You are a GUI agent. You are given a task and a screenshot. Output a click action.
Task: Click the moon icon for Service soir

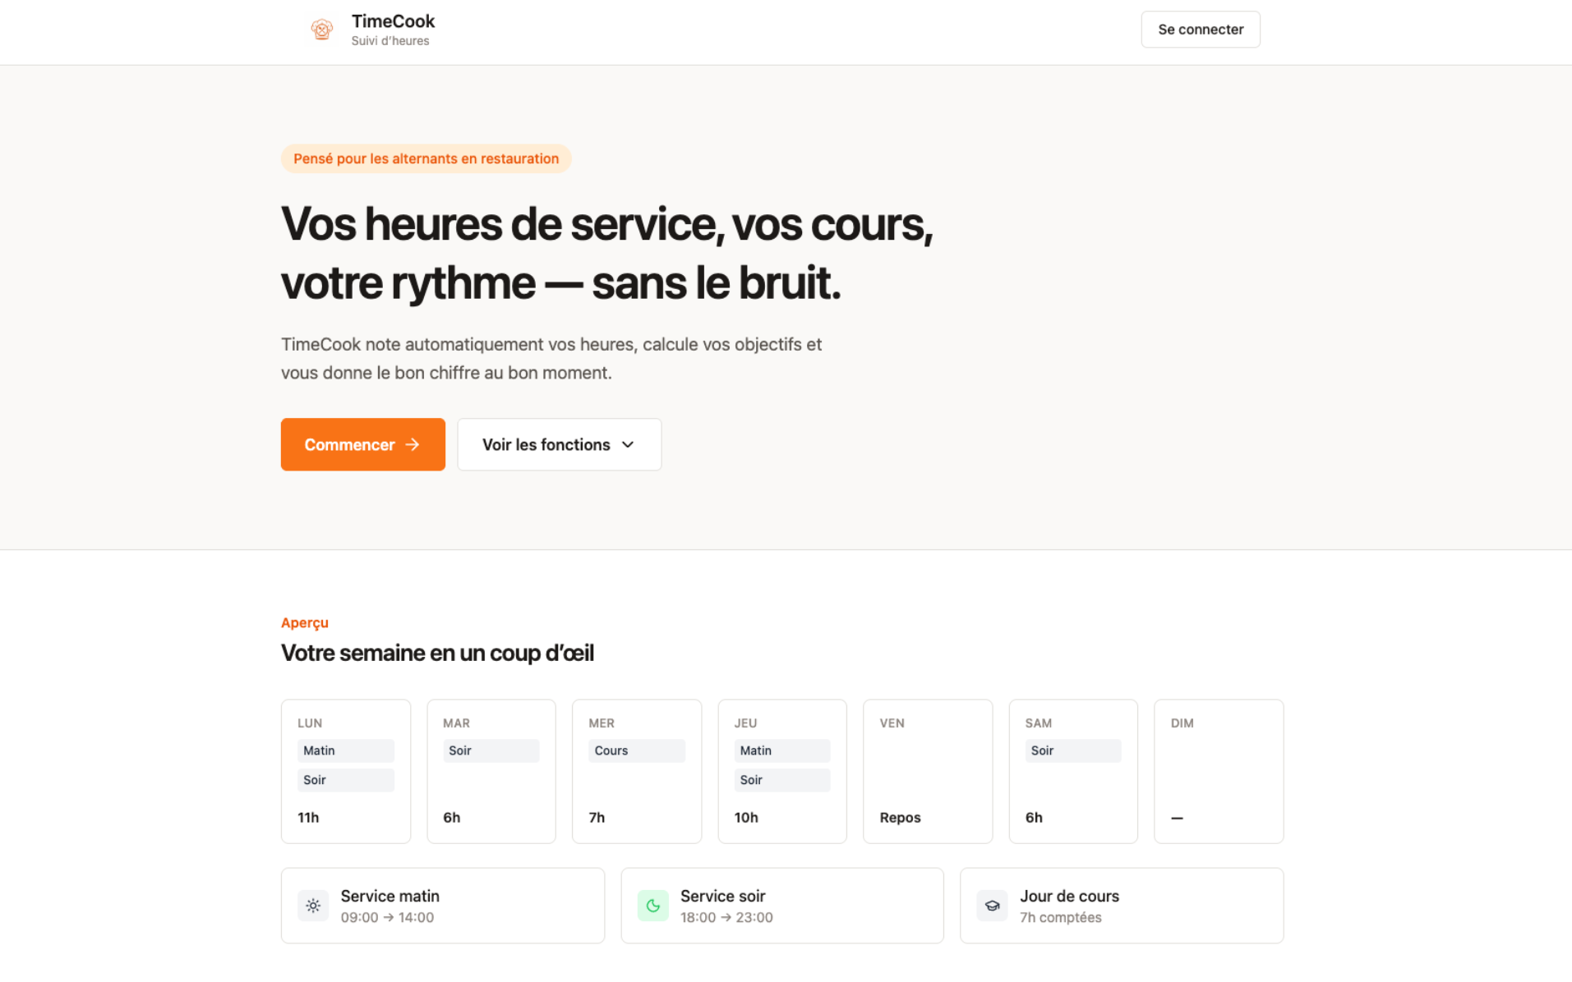click(653, 906)
